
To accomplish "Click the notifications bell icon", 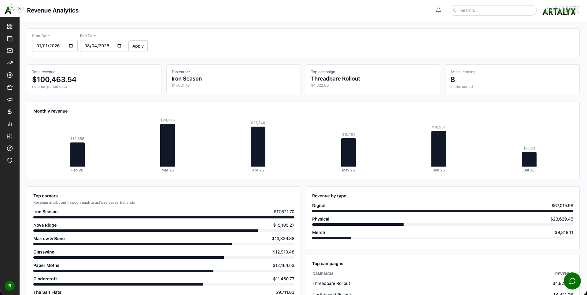I will pyautogui.click(x=438, y=10).
